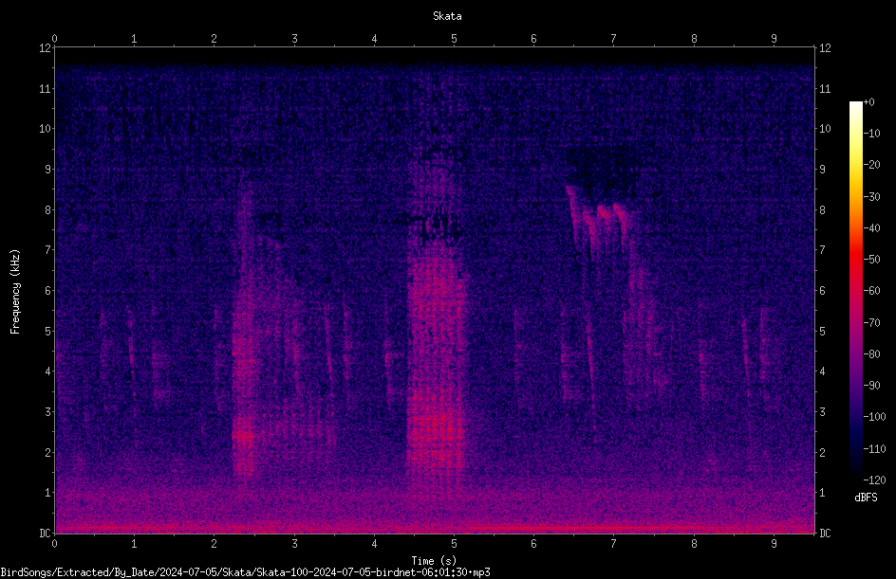The image size is (896, 579).
Task: Select the "-50" color scale value
Action: [x=872, y=260]
